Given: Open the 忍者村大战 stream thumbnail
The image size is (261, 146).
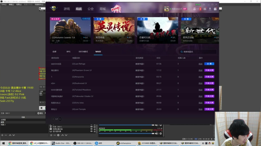Looking at the screenshot, I should tap(158, 30).
